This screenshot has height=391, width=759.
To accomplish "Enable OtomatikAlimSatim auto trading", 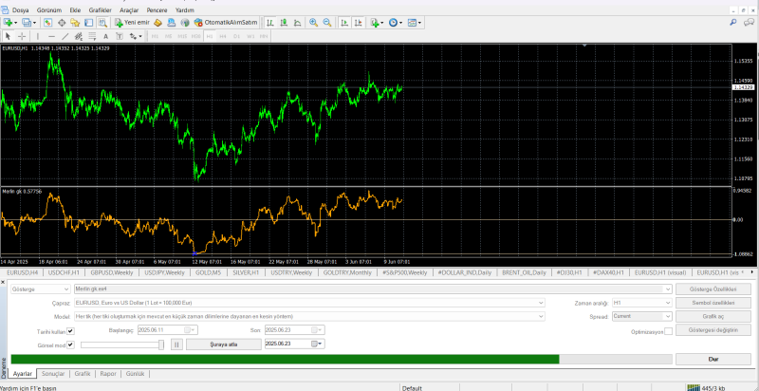I will (226, 22).
